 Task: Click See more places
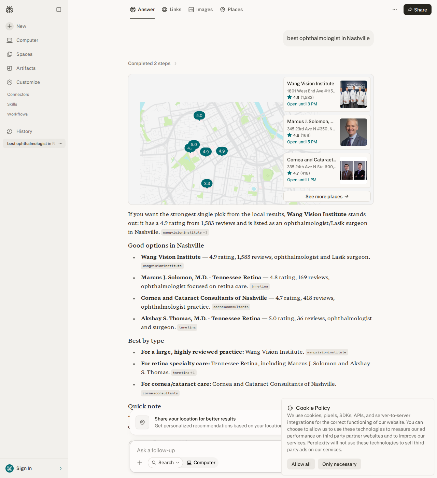tap(327, 196)
